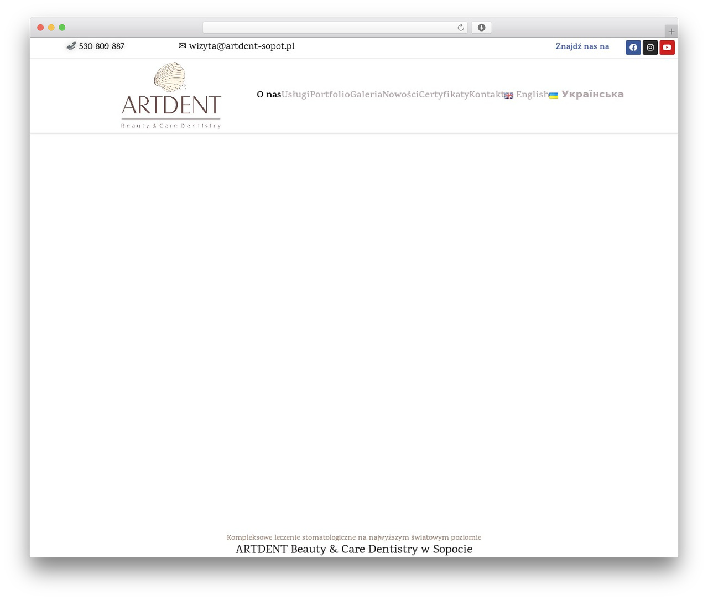The image size is (708, 600).
Task: Open the YouTube social icon
Action: click(x=667, y=48)
